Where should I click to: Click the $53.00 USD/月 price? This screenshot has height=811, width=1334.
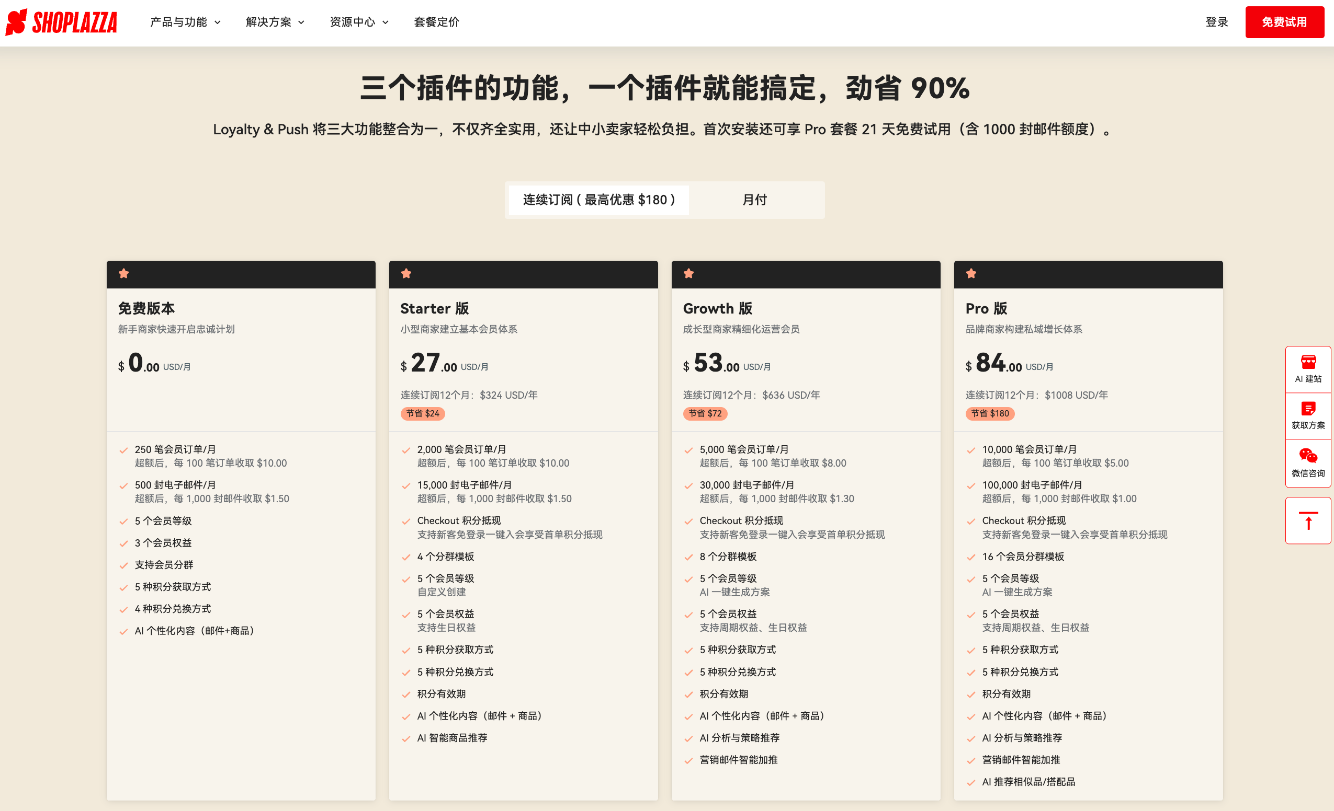[727, 363]
